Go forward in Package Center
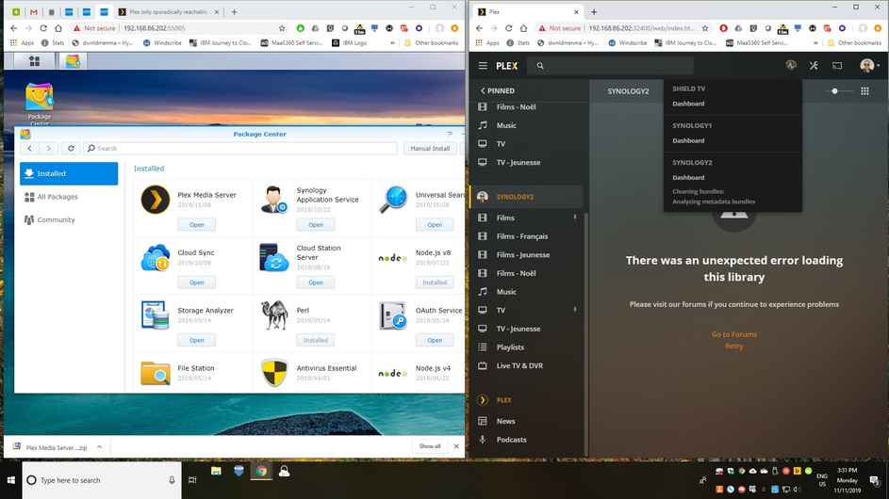This screenshot has height=499, width=889. [x=49, y=149]
